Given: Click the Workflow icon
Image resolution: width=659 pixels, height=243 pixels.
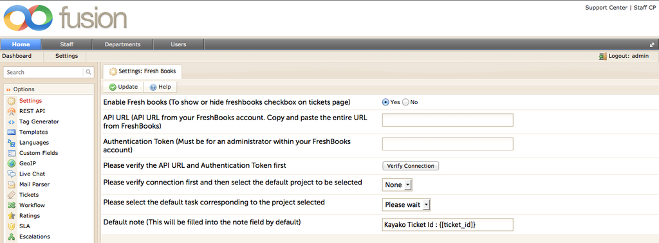Looking at the screenshot, I should click(x=12, y=205).
